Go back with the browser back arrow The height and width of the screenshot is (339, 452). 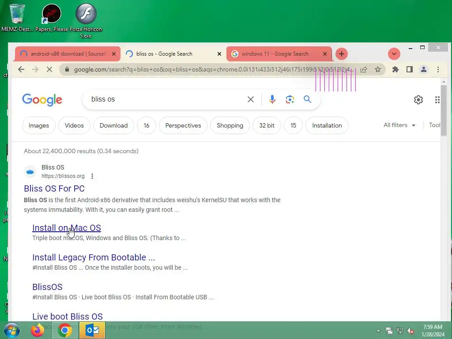point(21,69)
